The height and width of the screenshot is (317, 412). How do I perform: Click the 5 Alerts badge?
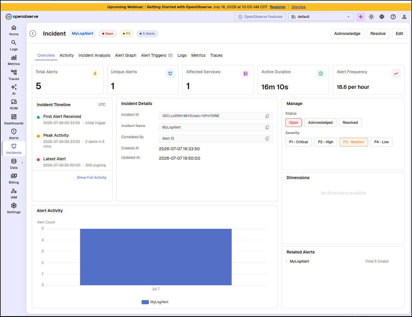tap(147, 34)
